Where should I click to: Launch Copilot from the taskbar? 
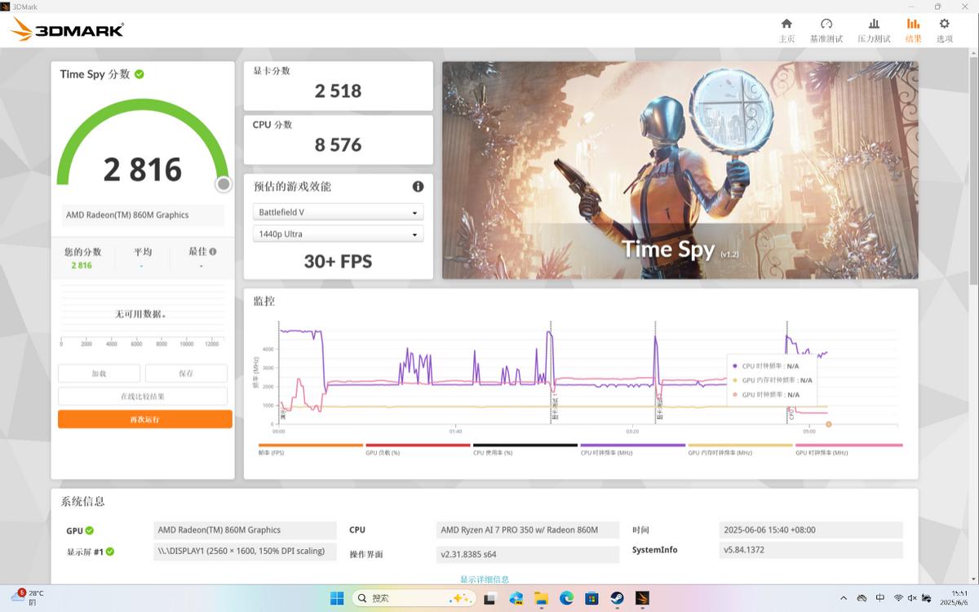(x=516, y=598)
